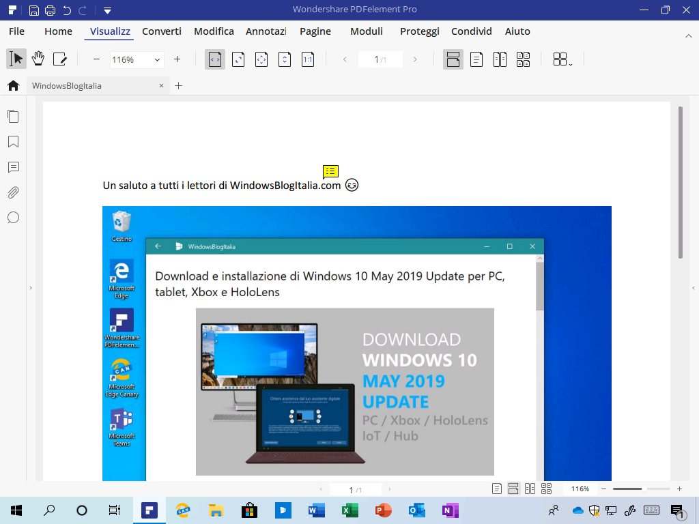Viewport: 699px width, 524px height.
Task: Open the Moduli tab
Action: [x=367, y=31]
